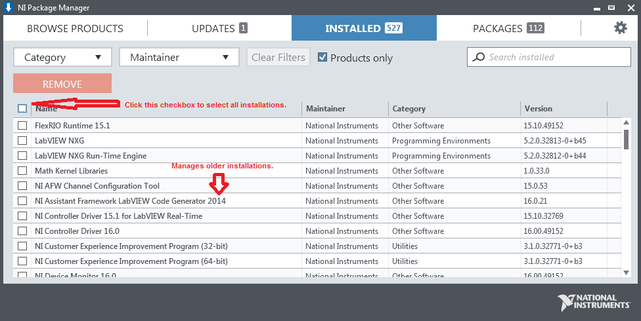Click the scroll up arrow of list
641x321 pixels.
[626, 123]
